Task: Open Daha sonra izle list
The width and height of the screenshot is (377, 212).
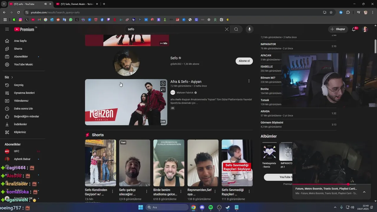Action: pyautogui.click(x=24, y=109)
